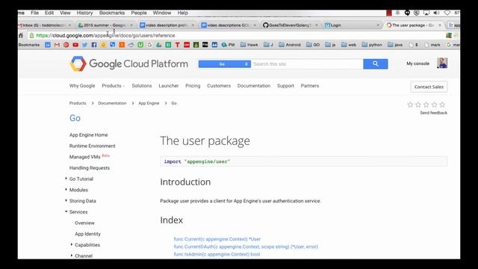Click the Wi-Fi icon in menu bar
This screenshot has height=269, width=478.
tap(447, 13)
